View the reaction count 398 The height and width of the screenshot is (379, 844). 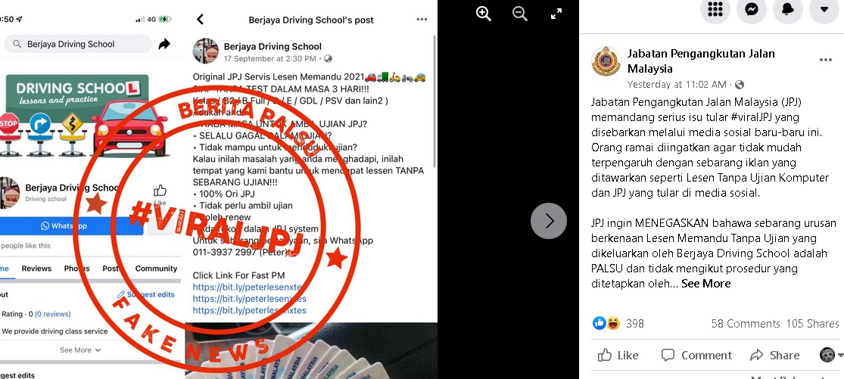click(x=634, y=324)
